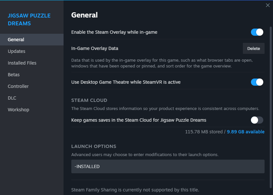
Task: Select the General tab in sidebar
Action: [x=32, y=40]
